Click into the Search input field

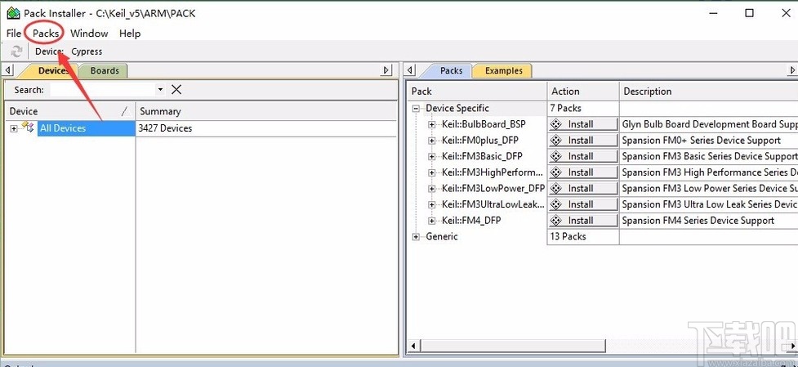(x=103, y=90)
